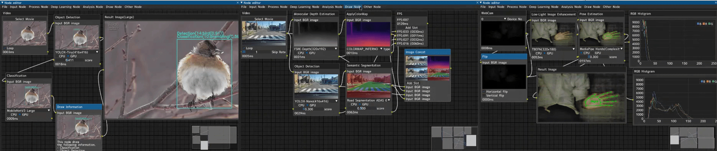Toggle Vertical flip checkbox in Flip node
717x151 pixels.
(484, 95)
